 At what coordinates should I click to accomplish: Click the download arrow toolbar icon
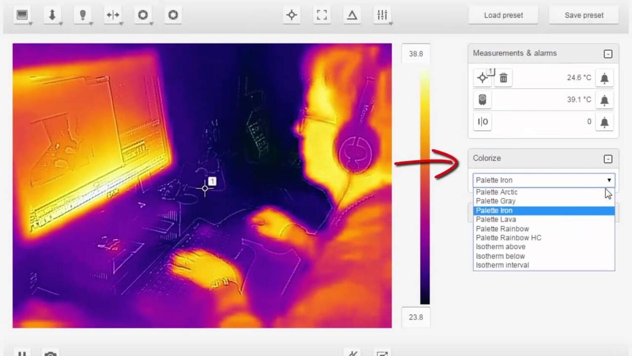pyautogui.click(x=52, y=15)
